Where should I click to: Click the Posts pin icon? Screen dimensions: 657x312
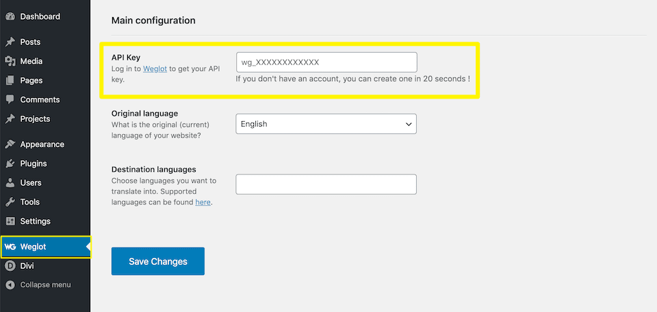10,42
